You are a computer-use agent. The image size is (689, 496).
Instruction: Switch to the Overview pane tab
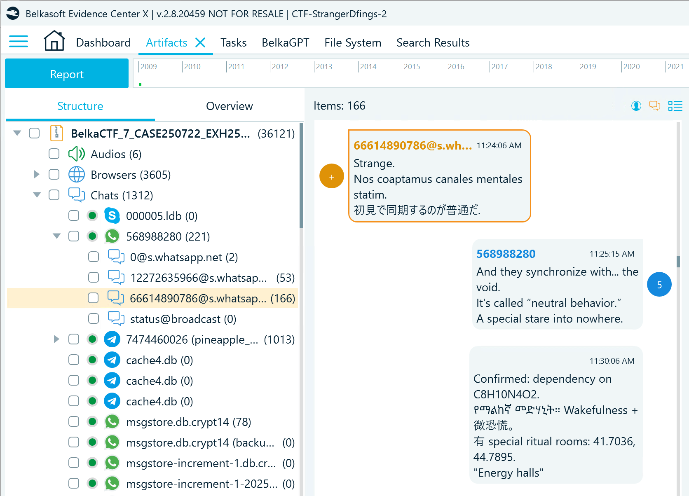(230, 106)
